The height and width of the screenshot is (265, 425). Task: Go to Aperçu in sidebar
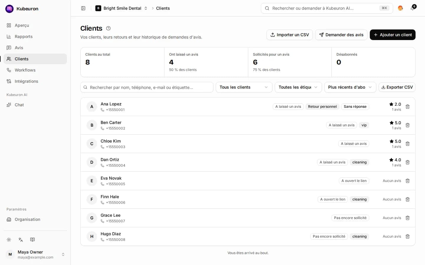pos(35,25)
